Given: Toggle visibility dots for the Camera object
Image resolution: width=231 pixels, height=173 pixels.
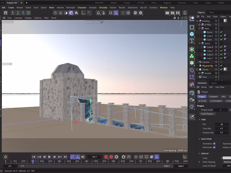Looking at the screenshot, I should [x=219, y=62].
